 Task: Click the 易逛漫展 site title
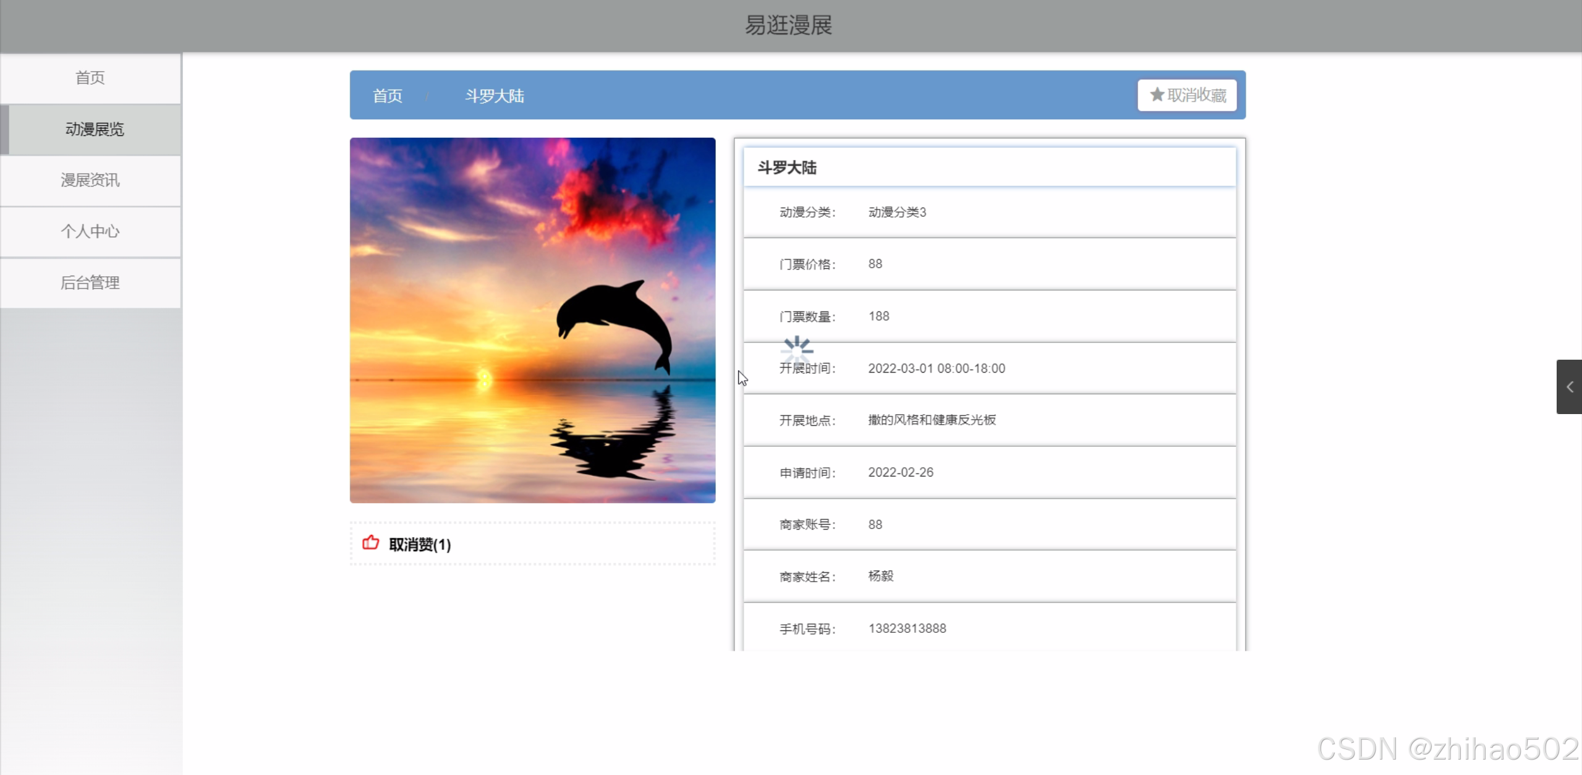pyautogui.click(x=788, y=25)
